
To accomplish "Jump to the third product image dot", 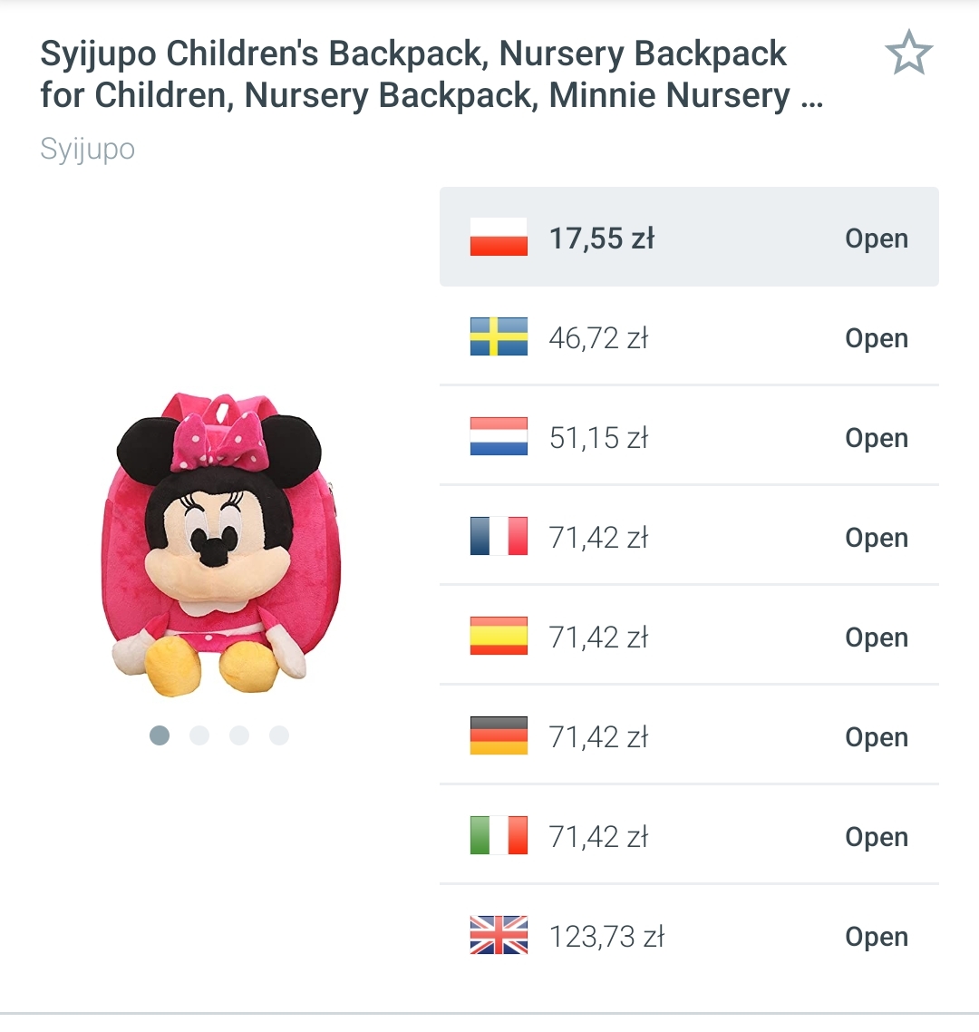I will 239,735.
